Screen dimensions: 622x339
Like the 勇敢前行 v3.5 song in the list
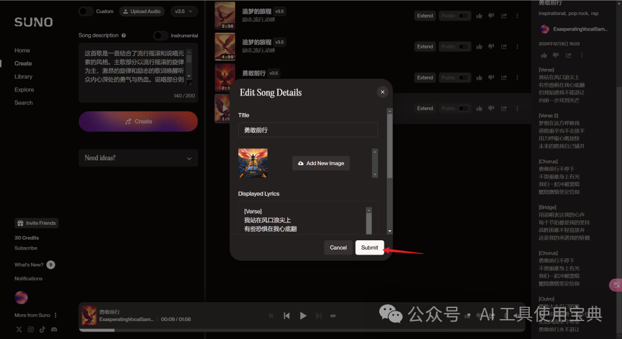pos(479,78)
